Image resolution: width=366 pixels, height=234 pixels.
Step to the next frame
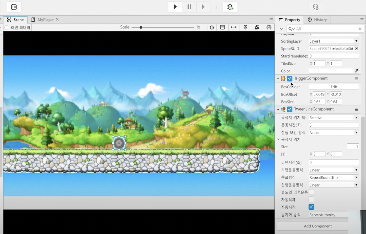(203, 7)
